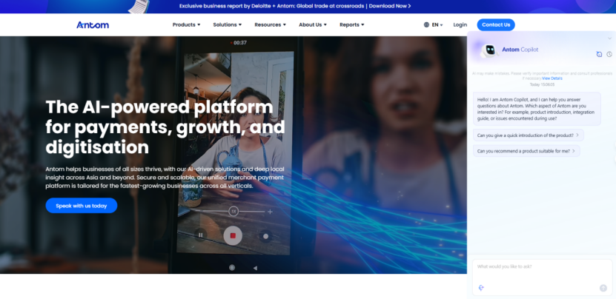
Task: Collapse the Antom Copilot chat panel
Action: (610, 38)
